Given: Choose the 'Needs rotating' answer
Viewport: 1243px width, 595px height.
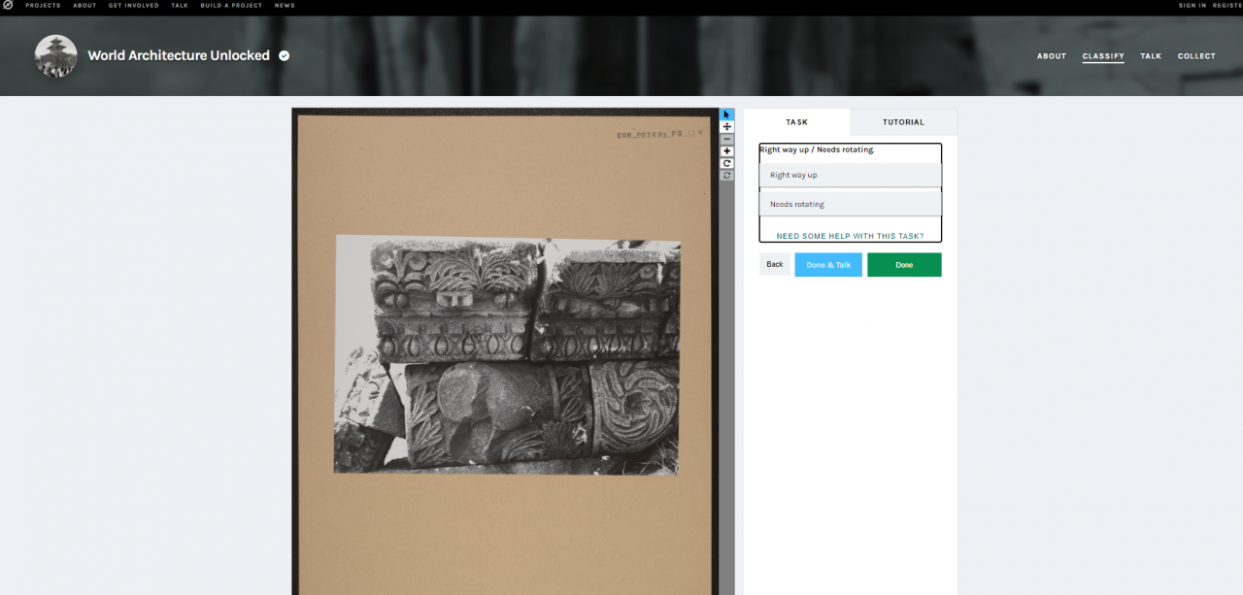Looking at the screenshot, I should [x=851, y=204].
